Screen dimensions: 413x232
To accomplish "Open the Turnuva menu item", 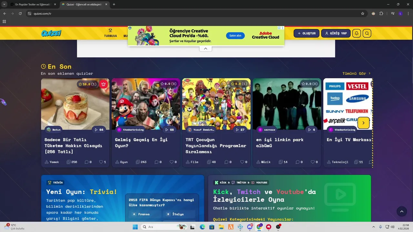I will coord(110,33).
